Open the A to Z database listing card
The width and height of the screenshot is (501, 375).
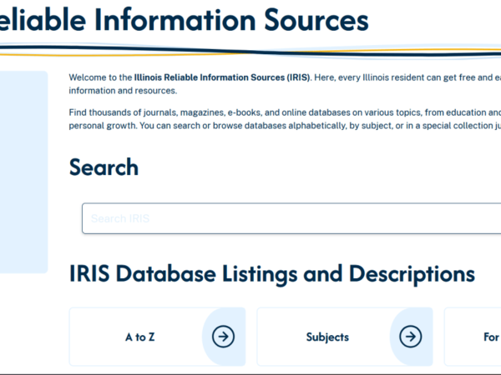click(157, 337)
